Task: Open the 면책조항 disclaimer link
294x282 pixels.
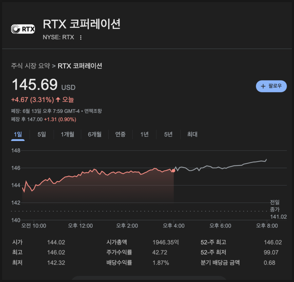Action: [93, 111]
